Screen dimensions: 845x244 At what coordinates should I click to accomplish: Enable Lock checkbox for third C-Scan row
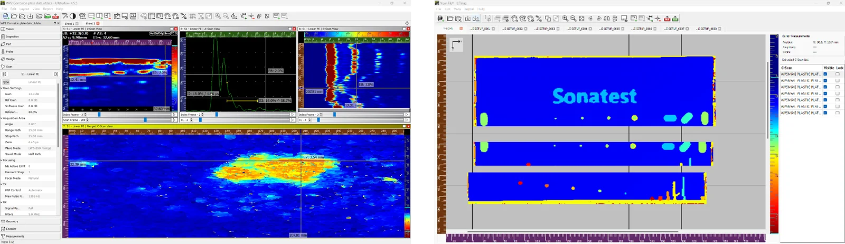838,87
